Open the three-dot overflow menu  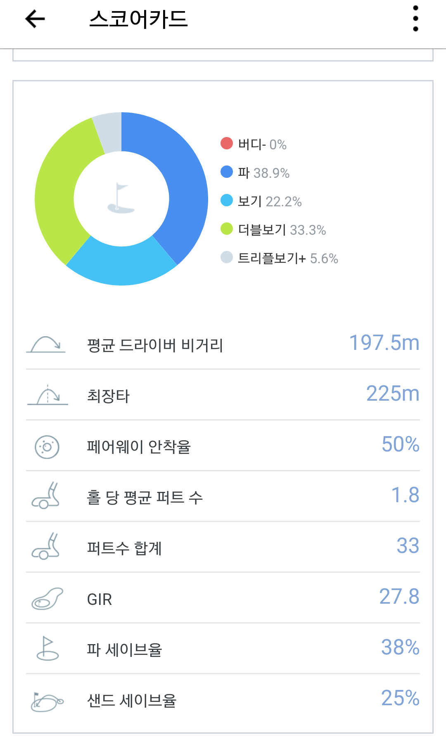tap(415, 19)
